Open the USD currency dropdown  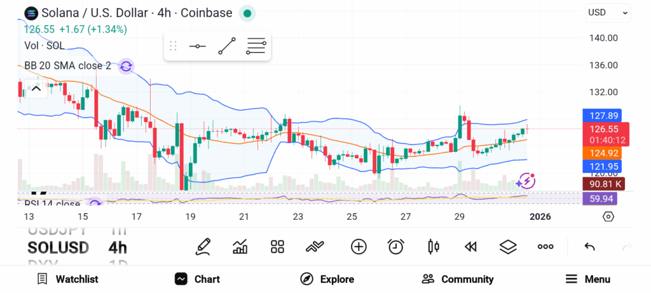pyautogui.click(x=608, y=12)
